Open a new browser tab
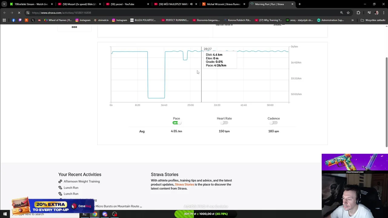Viewport: 388px width, 218px height. [299, 4]
